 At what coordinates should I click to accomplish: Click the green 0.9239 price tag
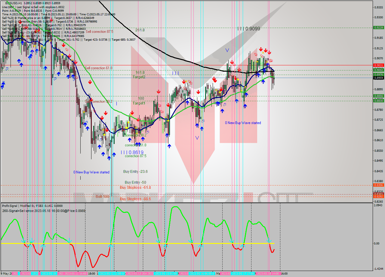click(x=378, y=27)
